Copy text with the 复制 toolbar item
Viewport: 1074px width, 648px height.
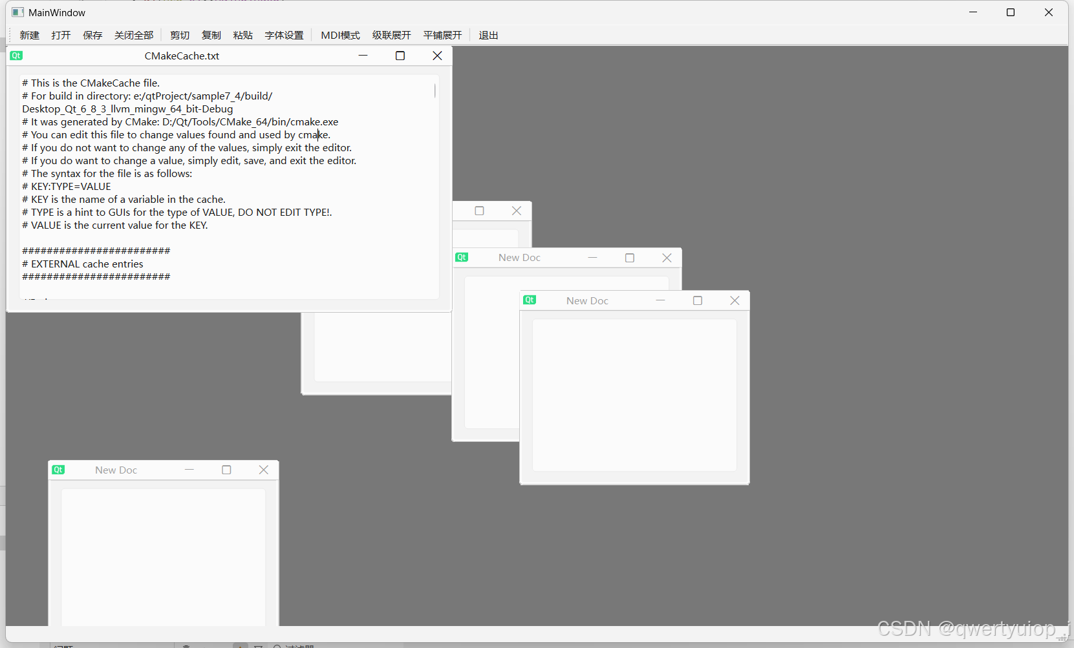211,36
